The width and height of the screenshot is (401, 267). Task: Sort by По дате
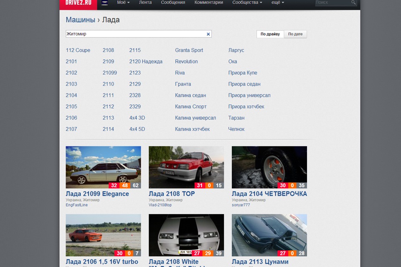point(295,34)
